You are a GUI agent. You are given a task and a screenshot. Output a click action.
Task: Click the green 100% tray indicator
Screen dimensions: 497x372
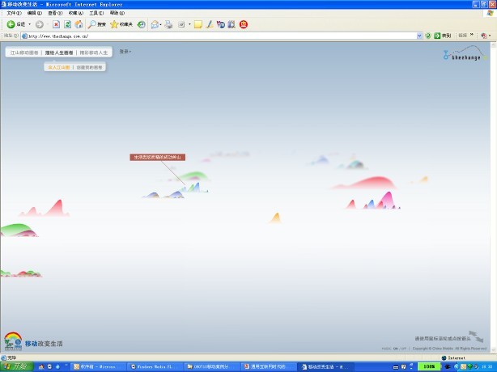click(x=429, y=366)
